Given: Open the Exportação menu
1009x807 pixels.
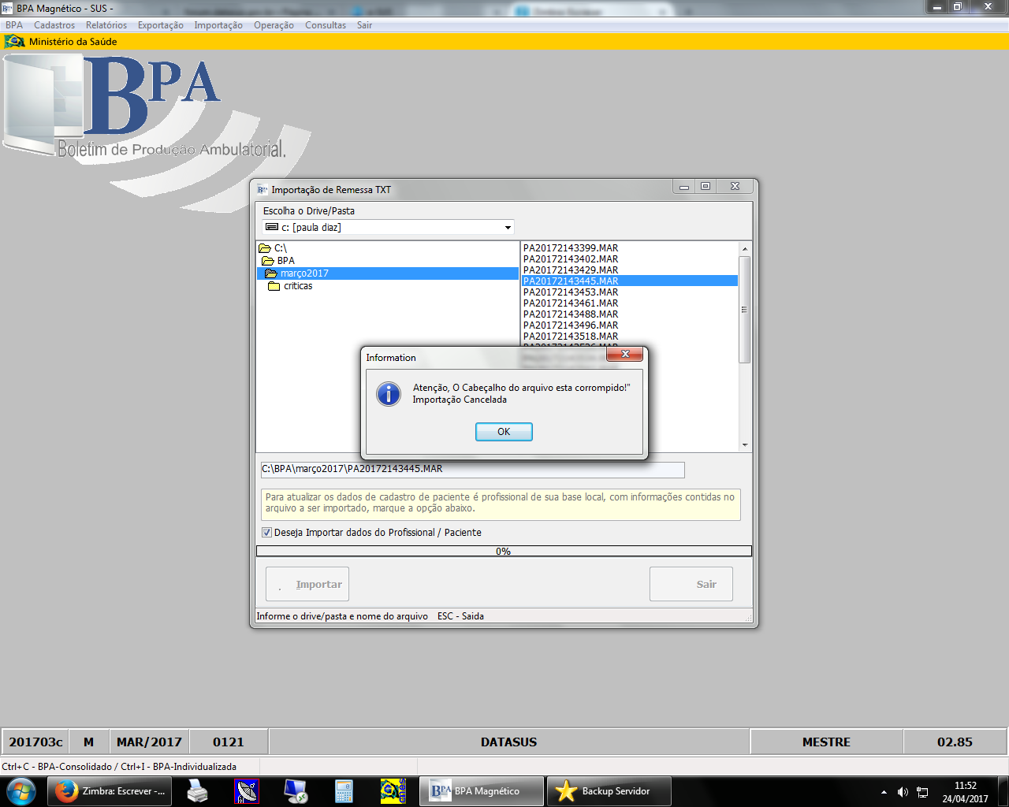Looking at the screenshot, I should 161,25.
